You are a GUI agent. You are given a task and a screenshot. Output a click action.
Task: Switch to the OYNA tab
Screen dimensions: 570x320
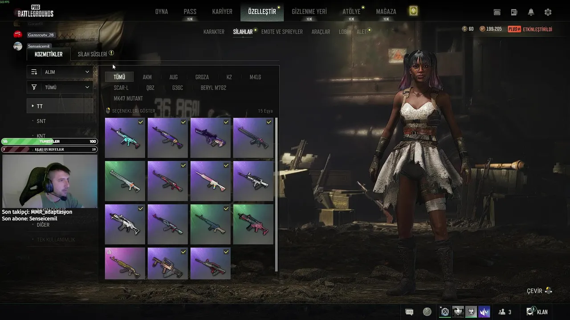coord(162,12)
